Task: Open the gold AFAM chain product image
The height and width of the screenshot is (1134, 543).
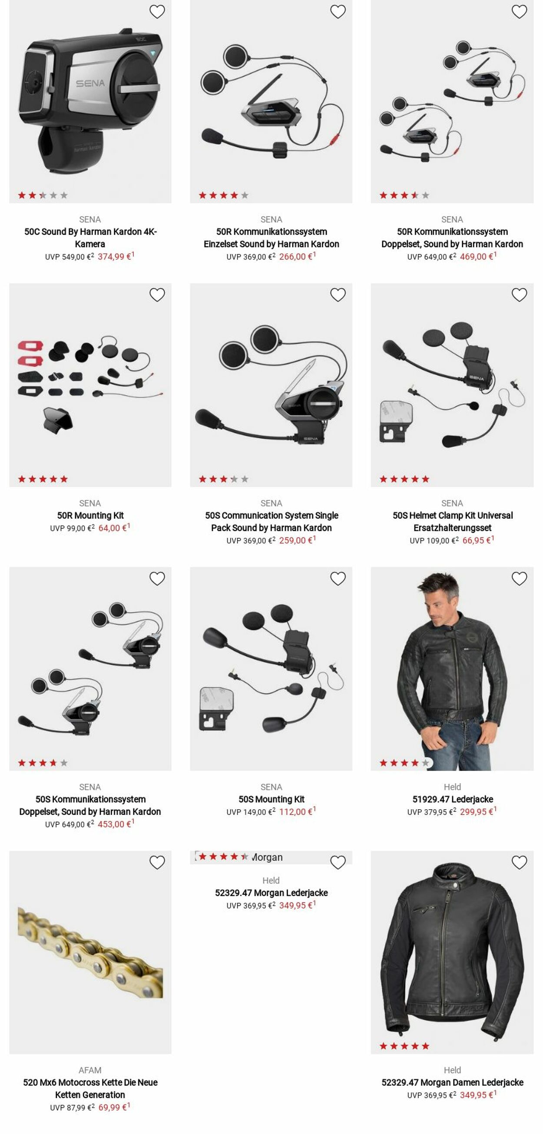Action: coord(90,952)
